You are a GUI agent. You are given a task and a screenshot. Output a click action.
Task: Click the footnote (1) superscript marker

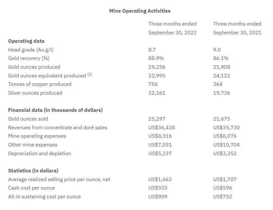[90, 75]
